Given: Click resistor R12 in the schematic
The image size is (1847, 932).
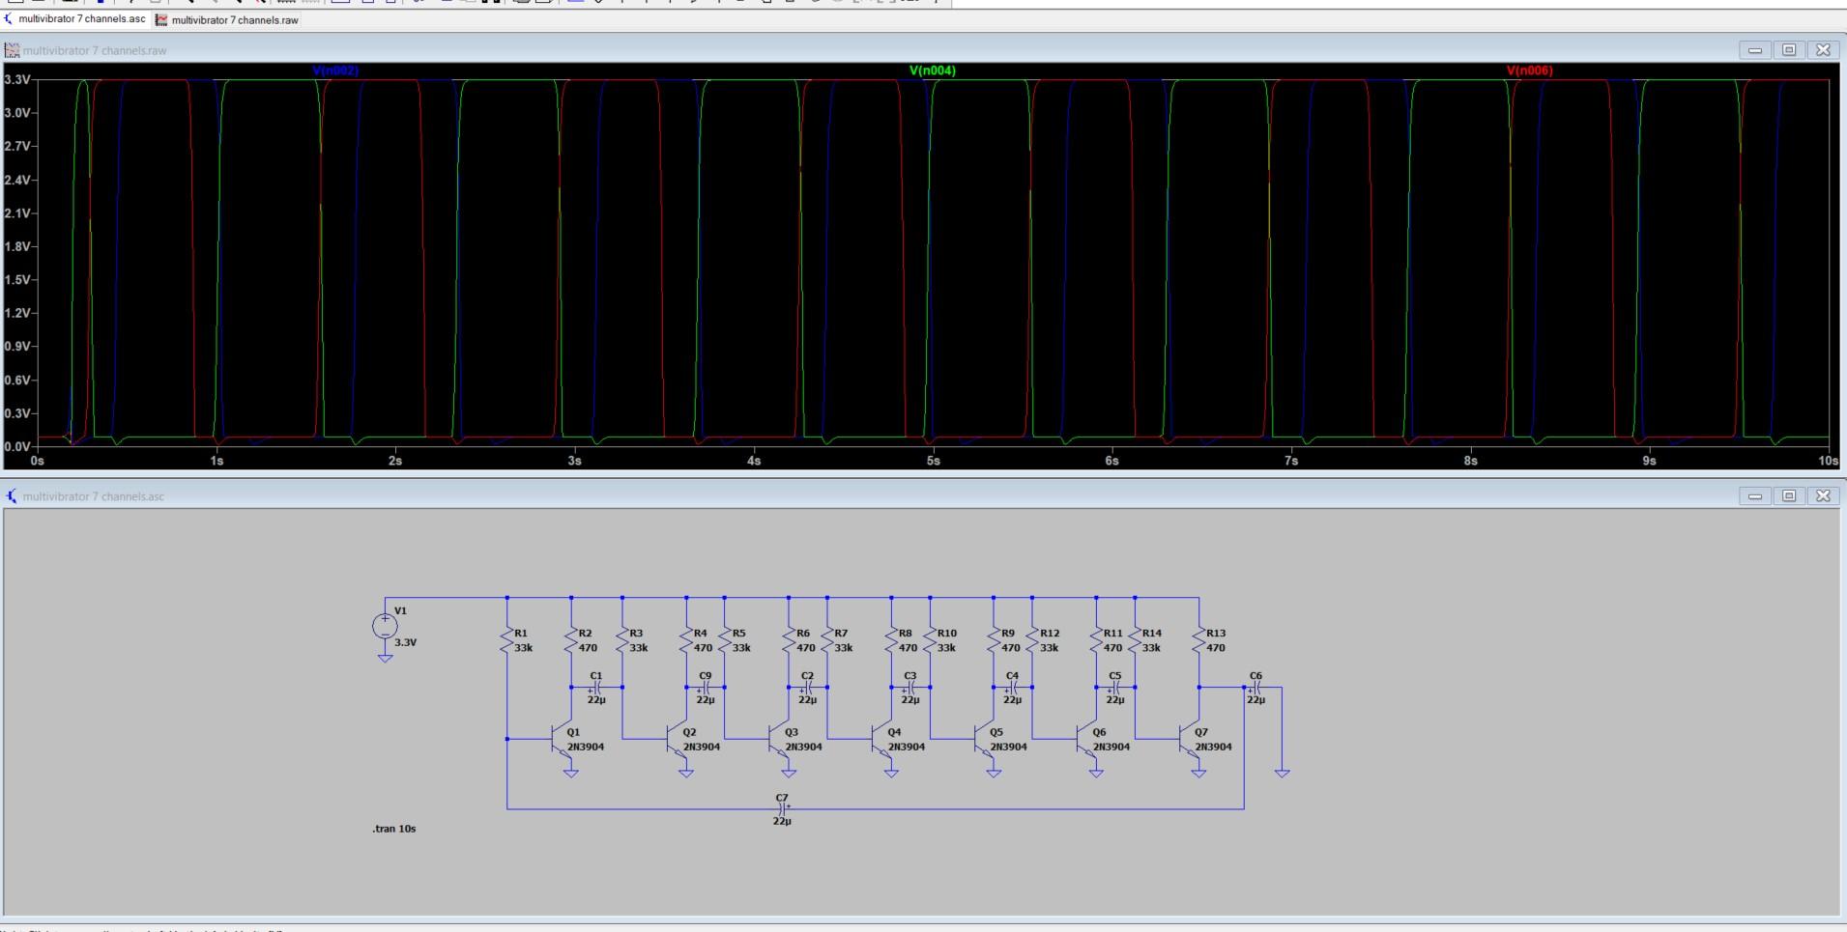Looking at the screenshot, I should click(1032, 640).
